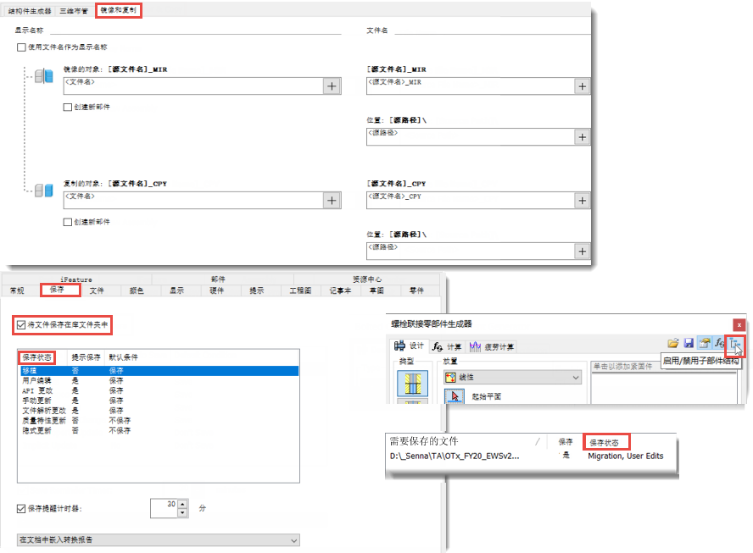The width and height of the screenshot is (753, 553).
Task: Open the 零件 options tab
Action: pyautogui.click(x=416, y=290)
